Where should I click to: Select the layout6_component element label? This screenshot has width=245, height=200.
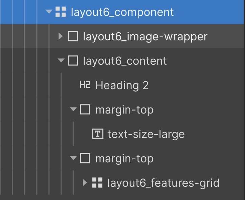[122, 12]
